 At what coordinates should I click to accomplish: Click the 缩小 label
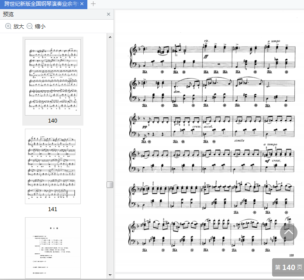[40, 26]
